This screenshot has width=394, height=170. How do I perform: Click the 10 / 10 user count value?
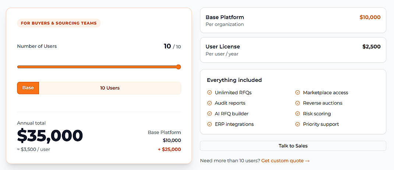pyautogui.click(x=172, y=46)
